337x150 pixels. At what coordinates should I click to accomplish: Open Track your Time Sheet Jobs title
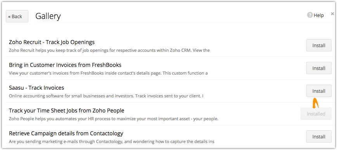click(x=67, y=111)
